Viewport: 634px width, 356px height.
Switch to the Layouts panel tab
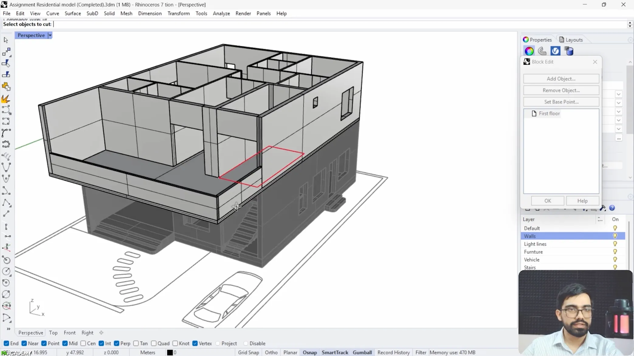coord(571,40)
